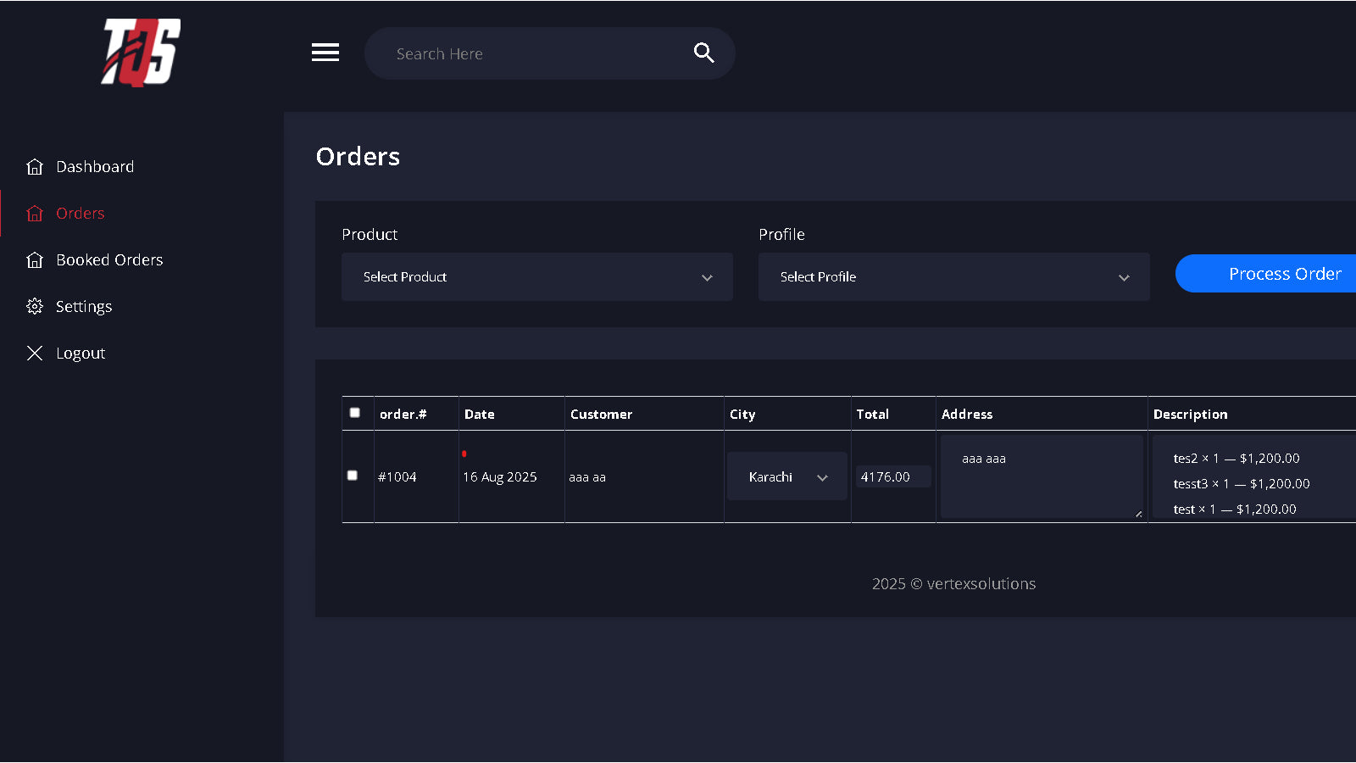Click the Profile field label

(781, 235)
